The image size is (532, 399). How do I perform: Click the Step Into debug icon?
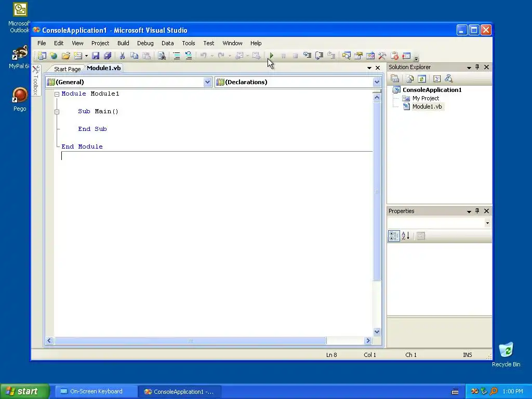pos(308,56)
